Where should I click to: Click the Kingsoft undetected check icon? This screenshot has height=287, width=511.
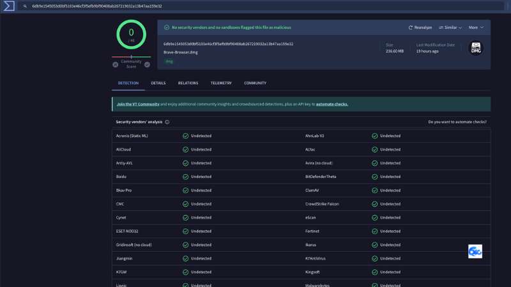(x=375, y=272)
